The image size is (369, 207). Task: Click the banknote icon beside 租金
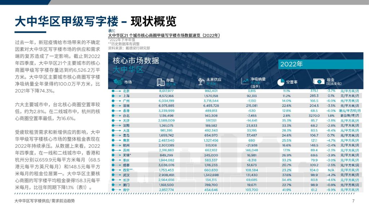click(x=319, y=82)
